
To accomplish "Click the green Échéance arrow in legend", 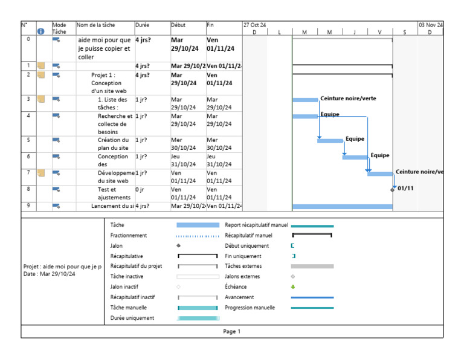I will coord(293,286).
